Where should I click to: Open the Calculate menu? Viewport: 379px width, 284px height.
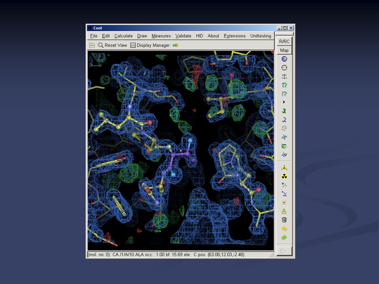pyautogui.click(x=124, y=36)
